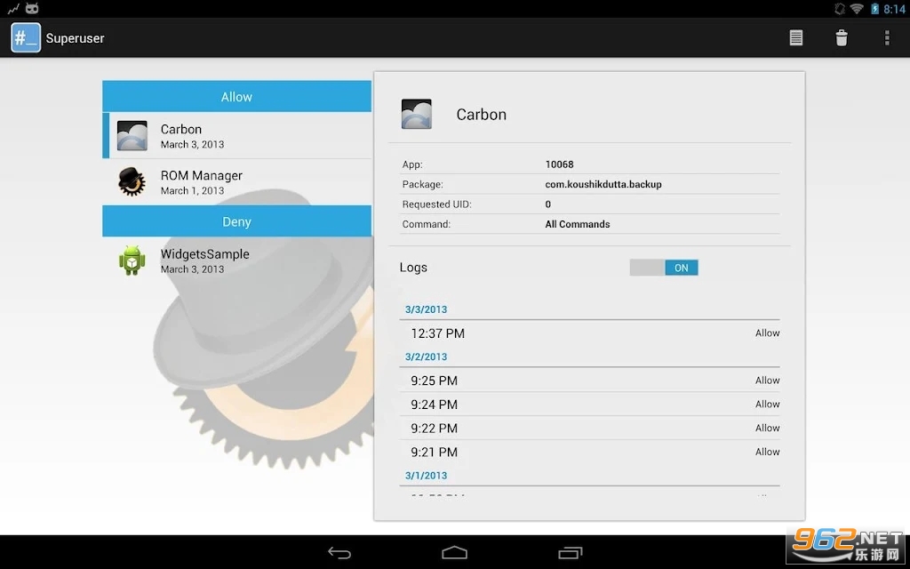Tap the graph notification icon in status bar
This screenshot has height=569, width=910.
pyautogui.click(x=12, y=9)
